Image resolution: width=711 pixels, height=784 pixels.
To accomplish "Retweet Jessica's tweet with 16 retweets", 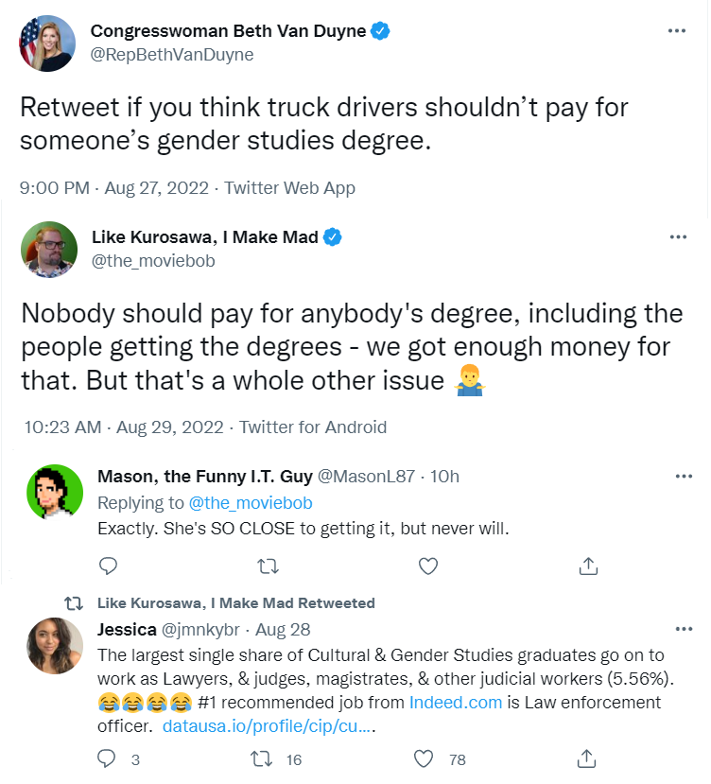I will click(267, 758).
